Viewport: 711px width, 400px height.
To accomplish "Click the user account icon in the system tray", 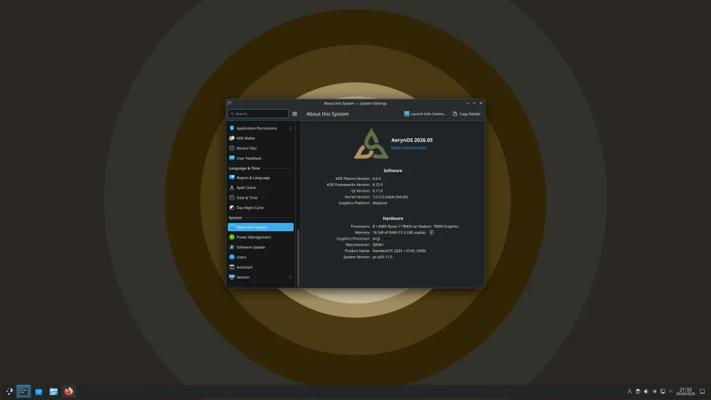I will pyautogui.click(x=629, y=391).
